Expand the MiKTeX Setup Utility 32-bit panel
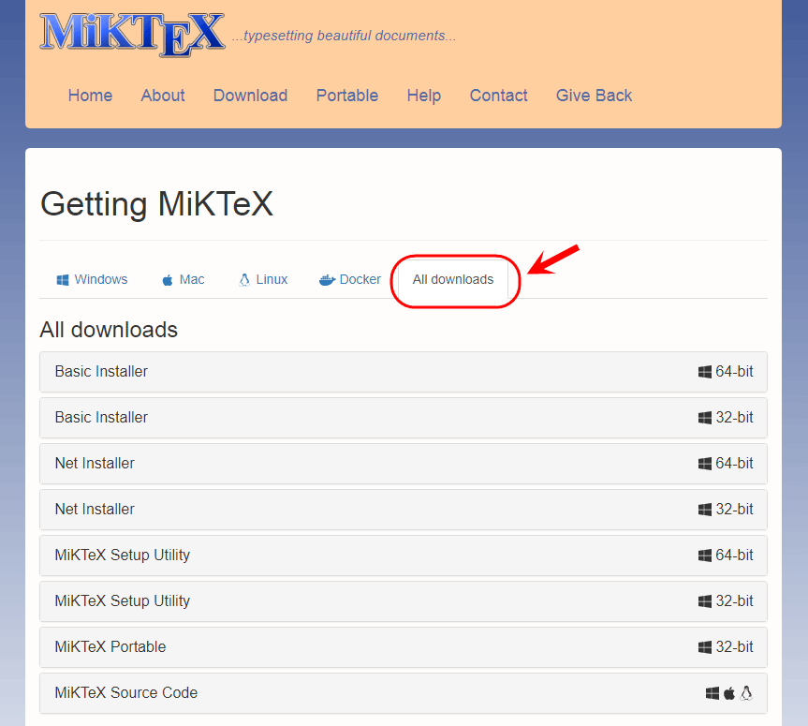Image resolution: width=808 pixels, height=726 pixels. click(x=404, y=601)
